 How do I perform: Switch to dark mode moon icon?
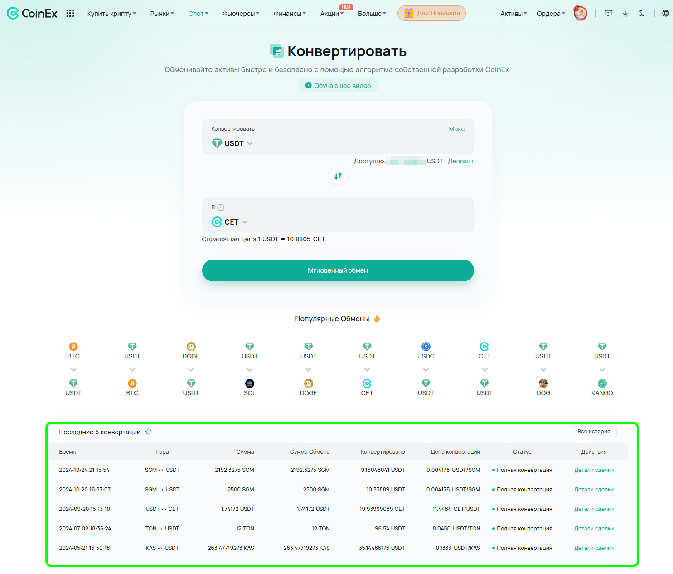click(x=641, y=13)
